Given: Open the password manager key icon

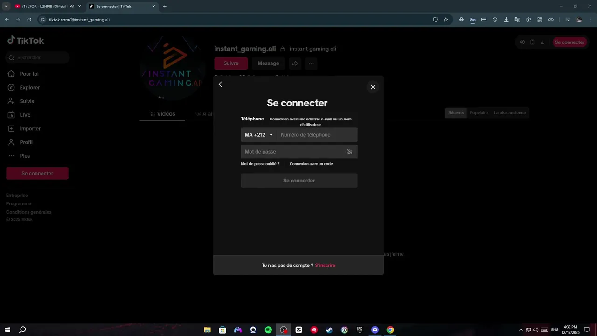Looking at the screenshot, I should (x=472, y=20).
